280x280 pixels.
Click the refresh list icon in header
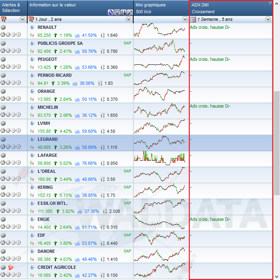pyautogui.click(x=111, y=12)
